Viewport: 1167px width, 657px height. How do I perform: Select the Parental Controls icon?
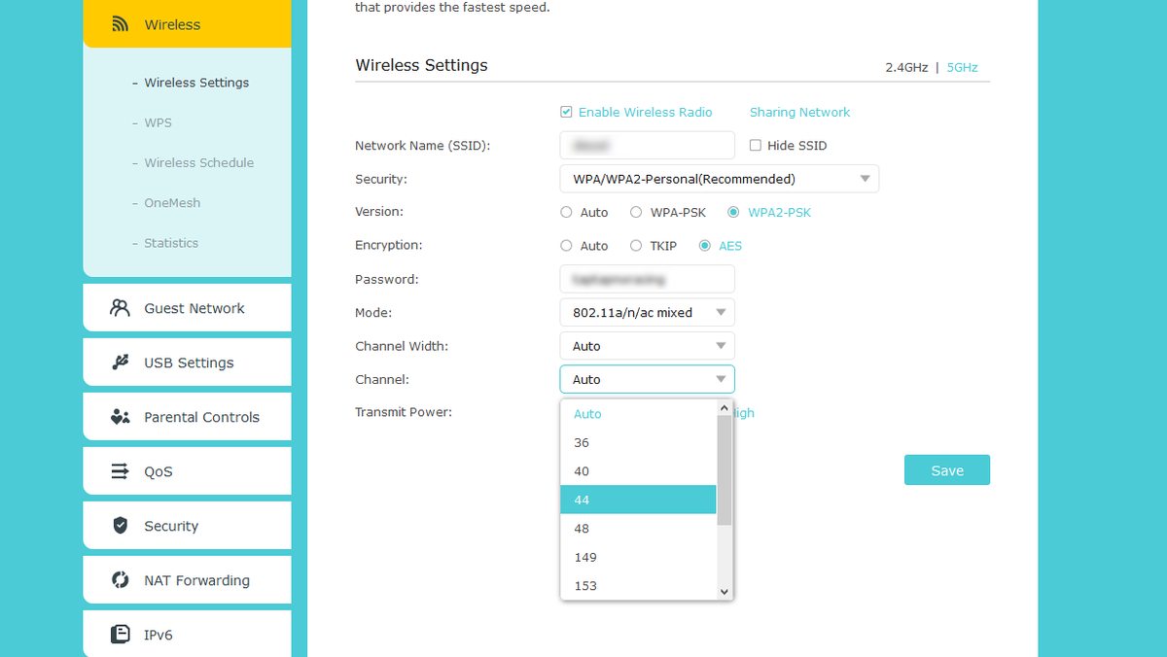tap(120, 416)
